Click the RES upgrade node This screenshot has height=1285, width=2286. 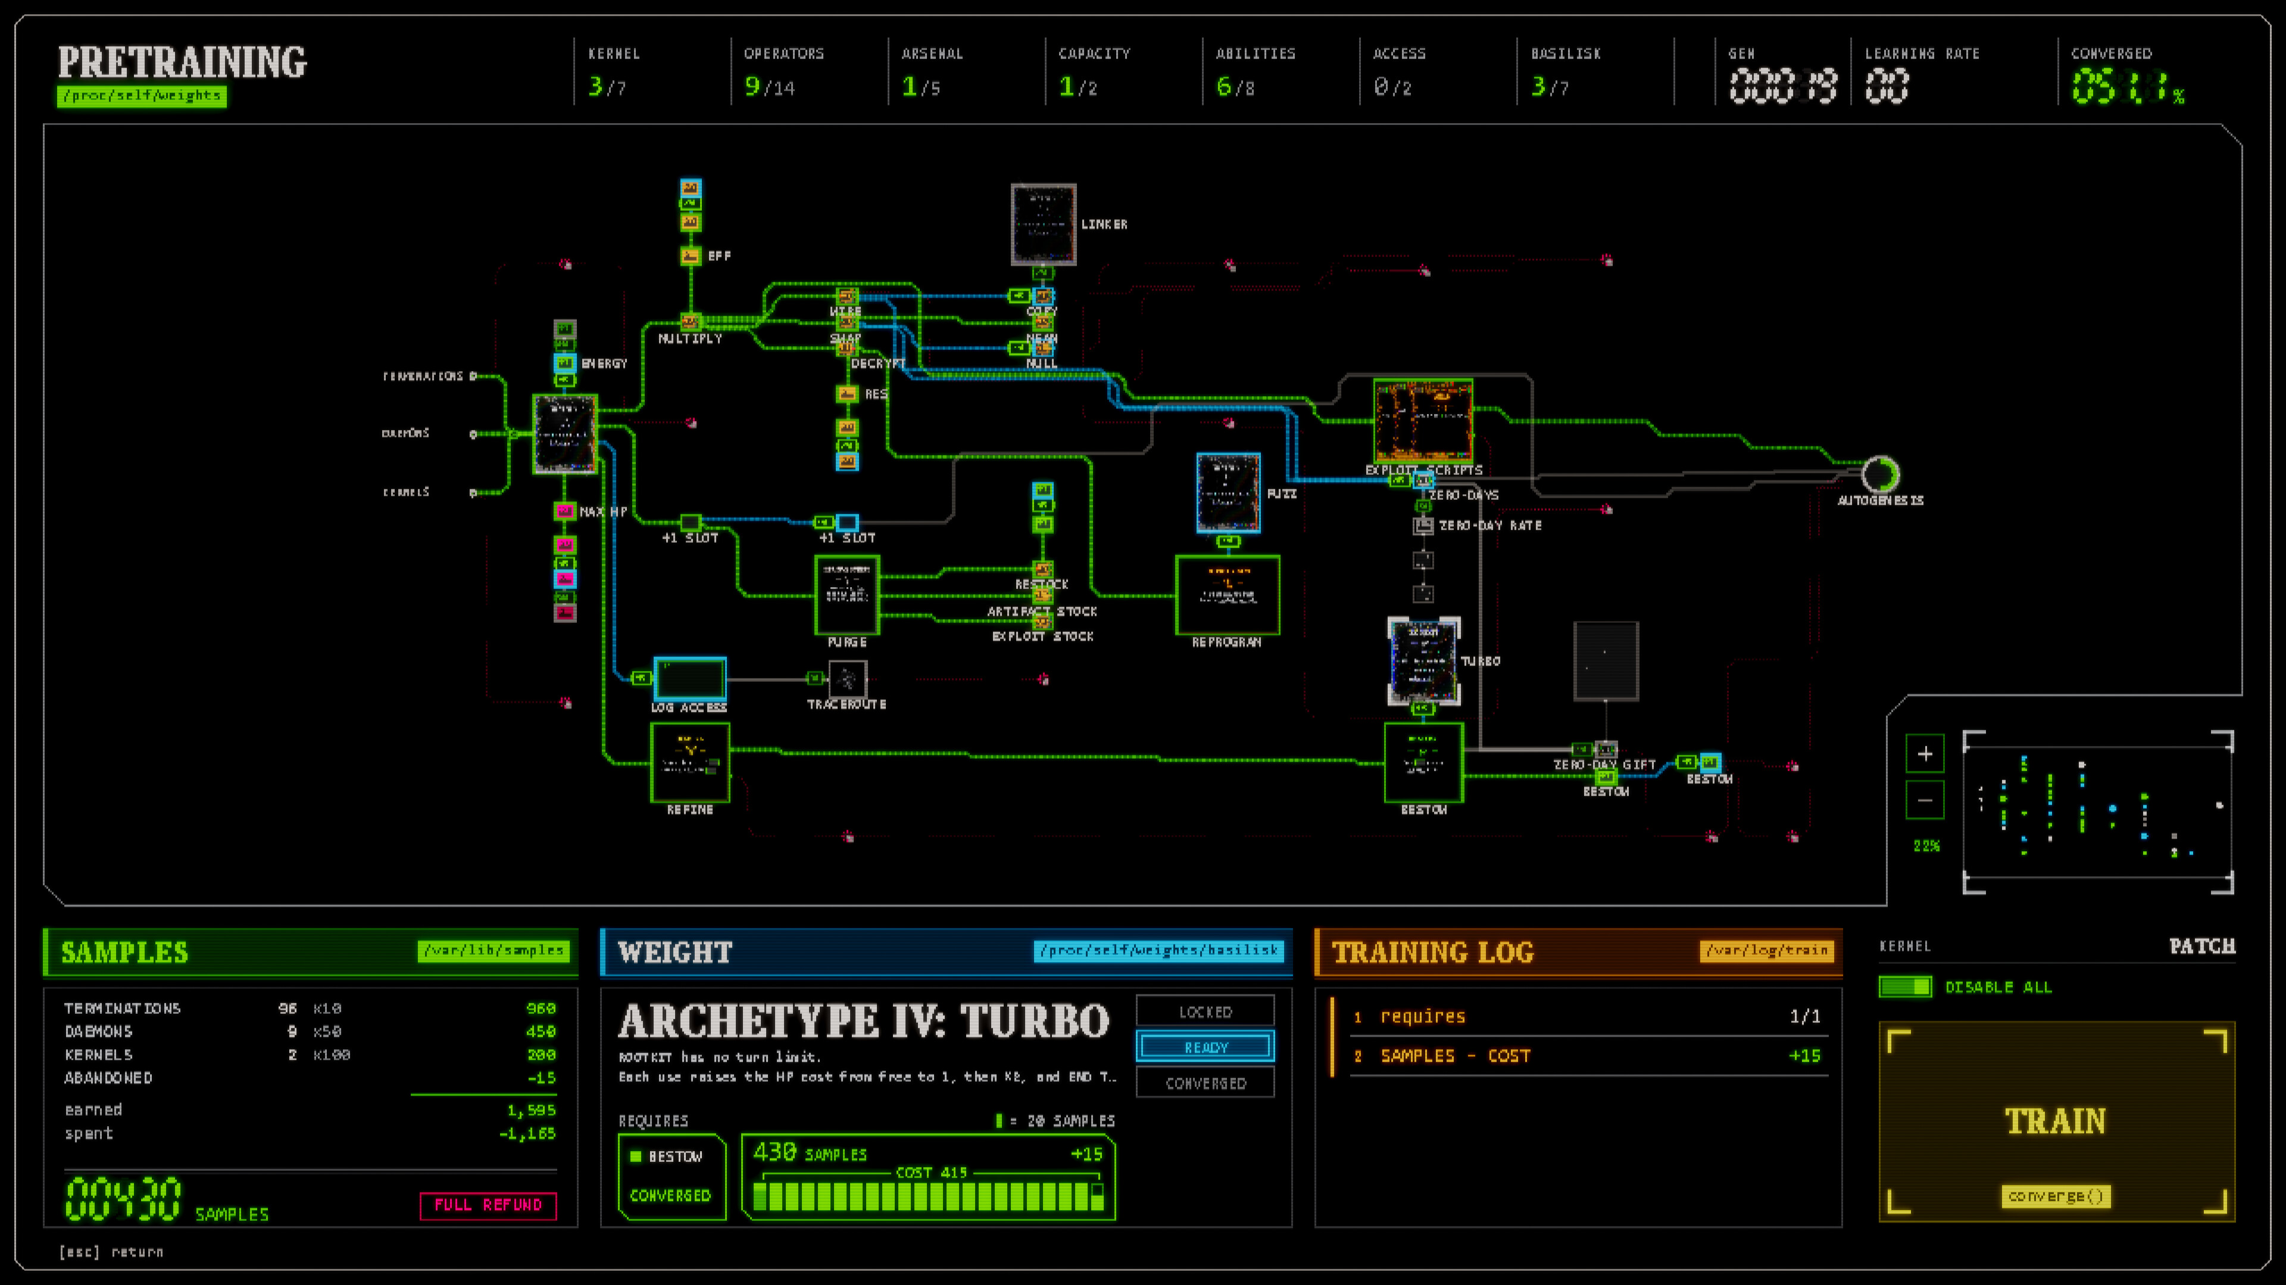848,394
